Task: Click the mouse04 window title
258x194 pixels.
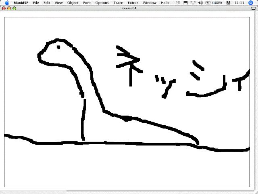Action: click(129, 8)
